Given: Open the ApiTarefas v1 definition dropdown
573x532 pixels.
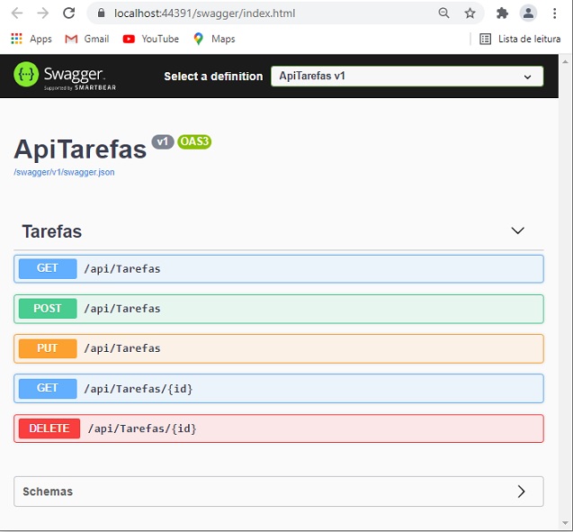Looking at the screenshot, I should pos(407,76).
